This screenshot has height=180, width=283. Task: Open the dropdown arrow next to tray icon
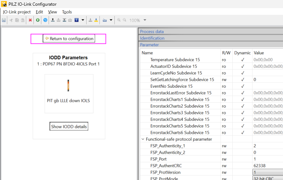point(111,20)
